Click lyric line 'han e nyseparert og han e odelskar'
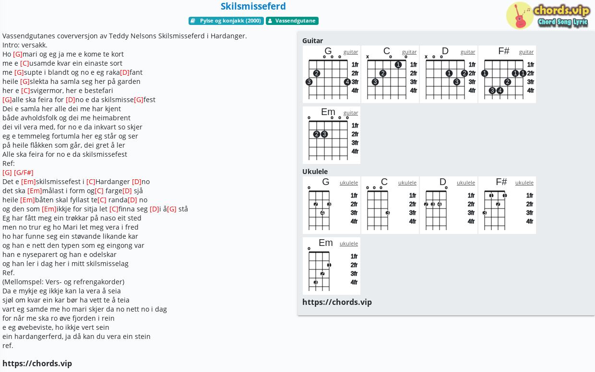Screen dimensions: 595x372 click(59, 255)
